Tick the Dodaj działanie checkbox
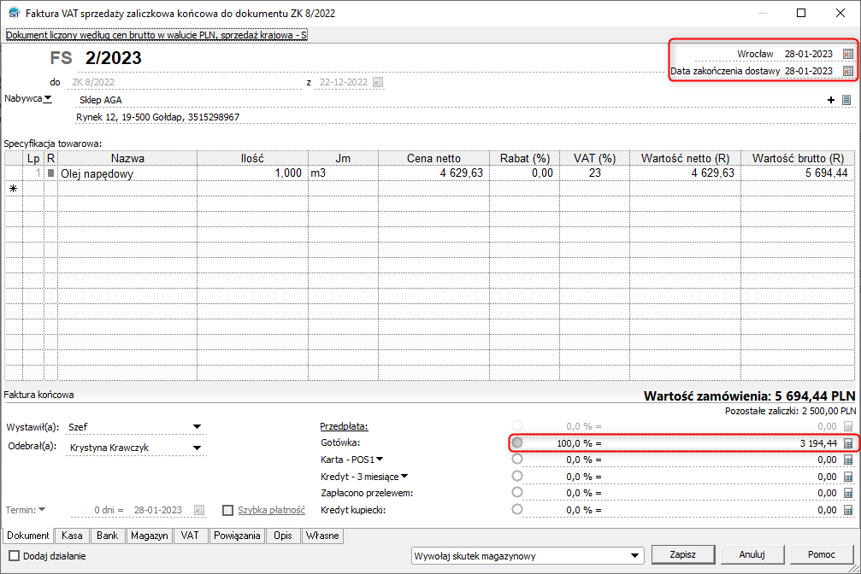Screen dimensions: 861x574 15,556
